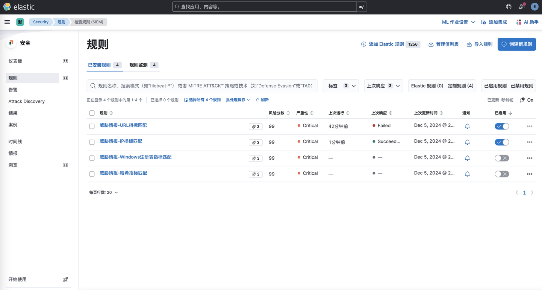The image size is (542, 290).
Task: Open 告警 in the sidebar
Action: click(13, 90)
